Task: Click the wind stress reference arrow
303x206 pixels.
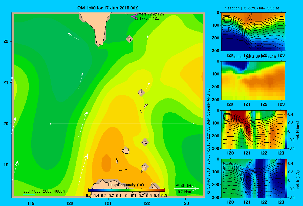Action: [x=186, y=189]
